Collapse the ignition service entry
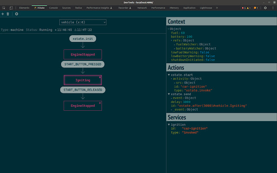Viewport: 277px width, 173px height. click(169, 125)
